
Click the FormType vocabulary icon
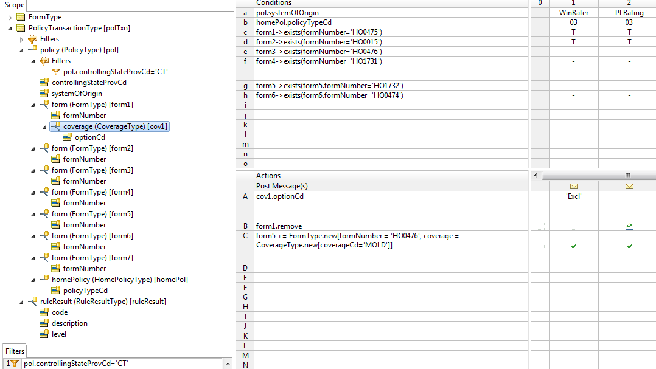click(21, 17)
